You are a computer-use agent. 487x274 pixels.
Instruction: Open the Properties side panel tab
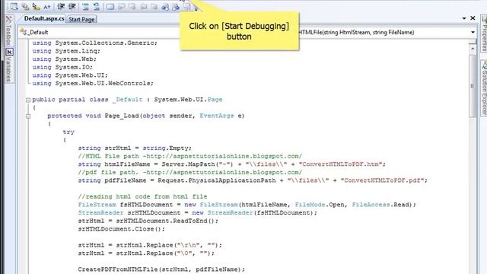[x=484, y=33]
